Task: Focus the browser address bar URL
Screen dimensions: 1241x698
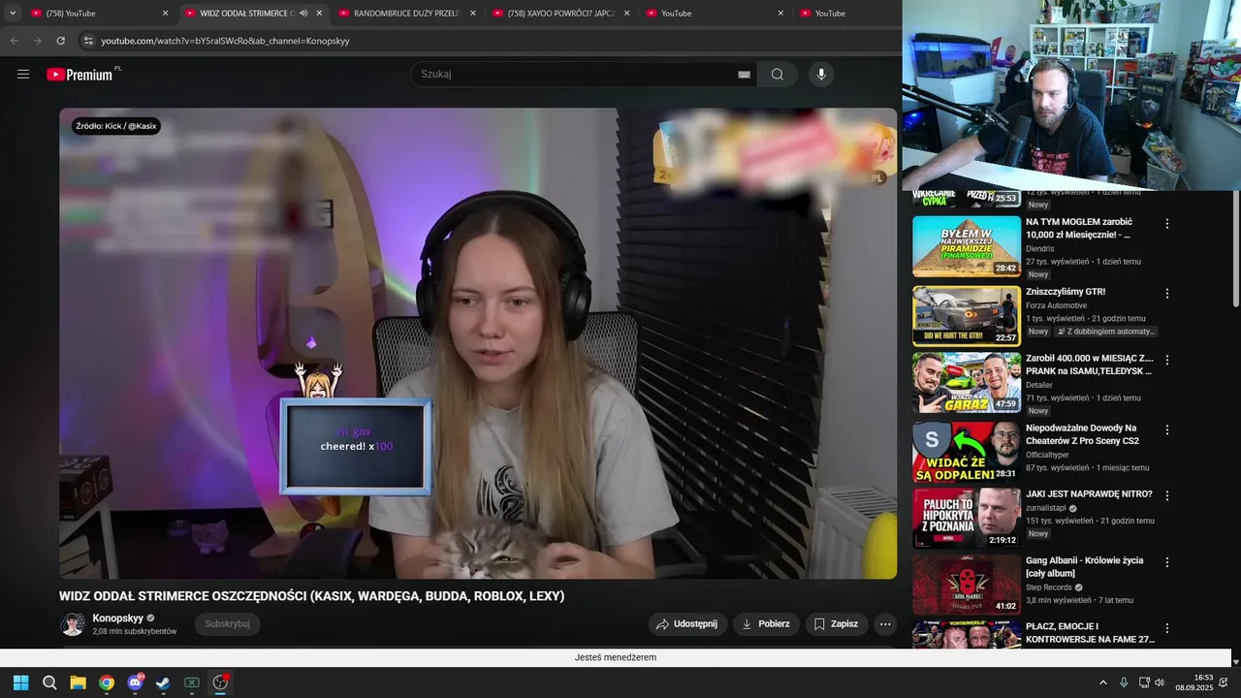Action: [225, 41]
